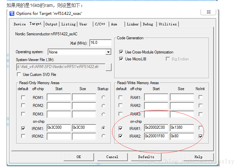Disable NoInit for IRAM2
Image resolution: width=238 pixels, height=168 pixels.
point(201,136)
